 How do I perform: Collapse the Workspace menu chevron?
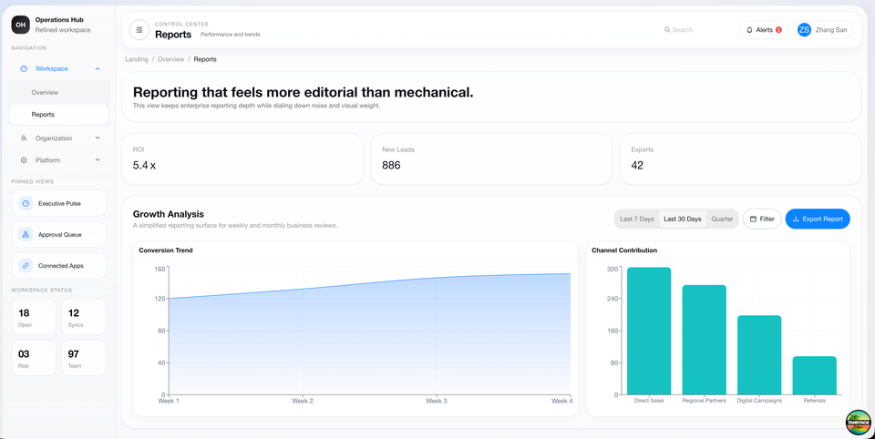tap(98, 68)
